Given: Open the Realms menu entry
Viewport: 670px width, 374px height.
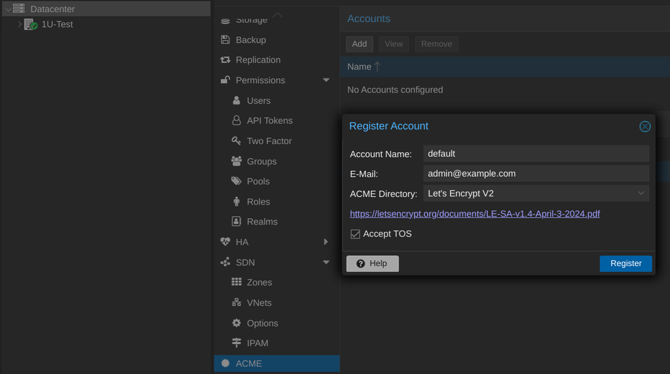Looking at the screenshot, I should (262, 222).
